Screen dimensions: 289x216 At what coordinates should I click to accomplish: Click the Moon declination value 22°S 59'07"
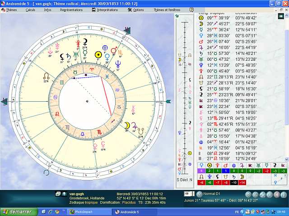click(x=246, y=24)
